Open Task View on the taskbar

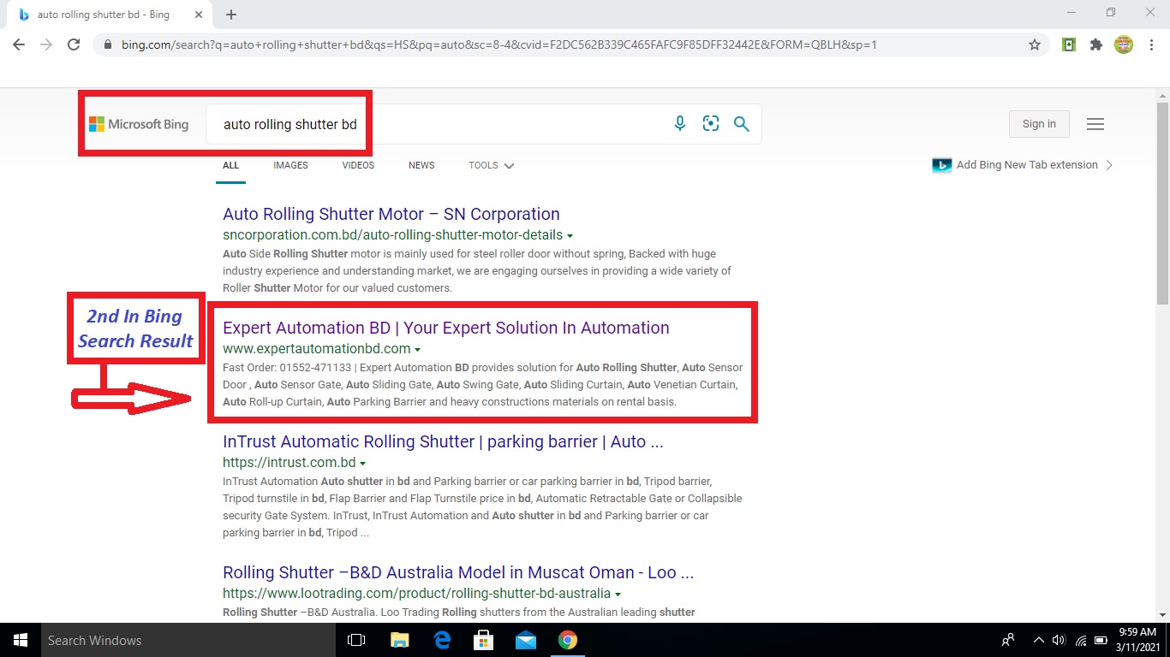point(356,640)
